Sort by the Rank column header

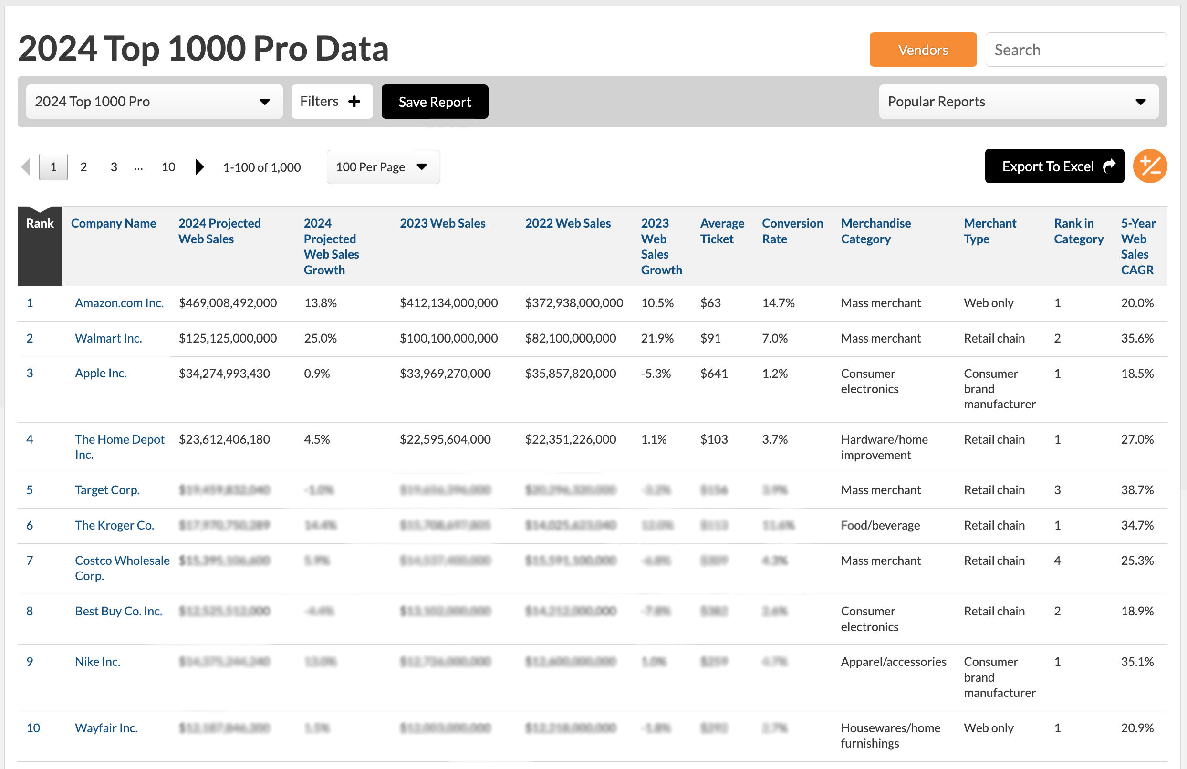pyautogui.click(x=40, y=223)
